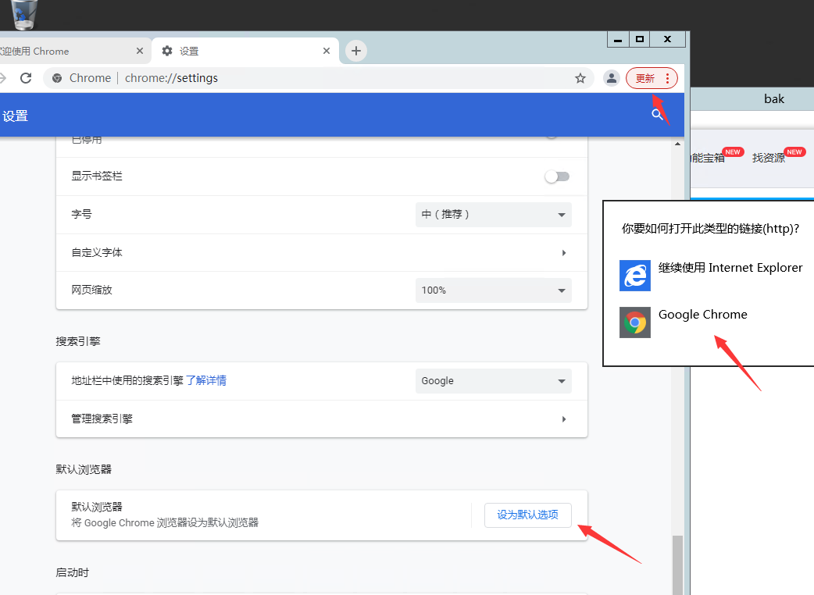The width and height of the screenshot is (814, 595).
Task: Open the 字号 font size dropdown
Action: click(x=493, y=215)
